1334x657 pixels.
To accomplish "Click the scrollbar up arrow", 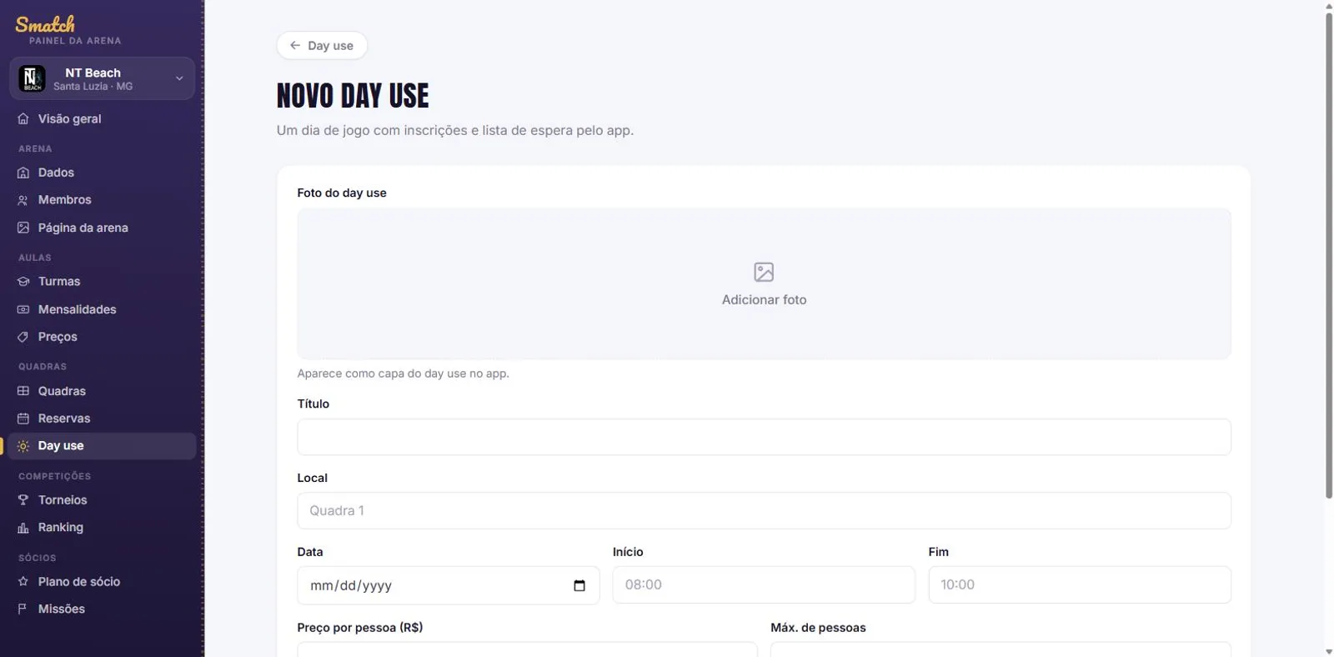I will (x=1329, y=6).
